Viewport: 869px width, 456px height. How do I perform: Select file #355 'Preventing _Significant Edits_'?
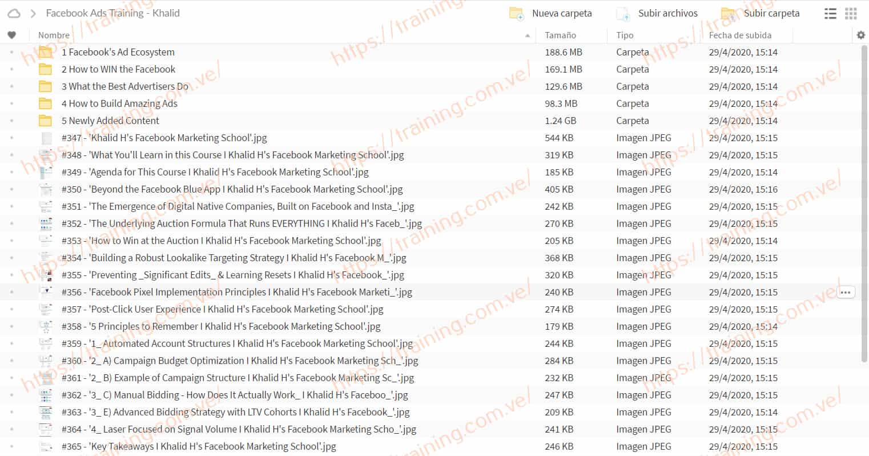pyautogui.click(x=233, y=275)
